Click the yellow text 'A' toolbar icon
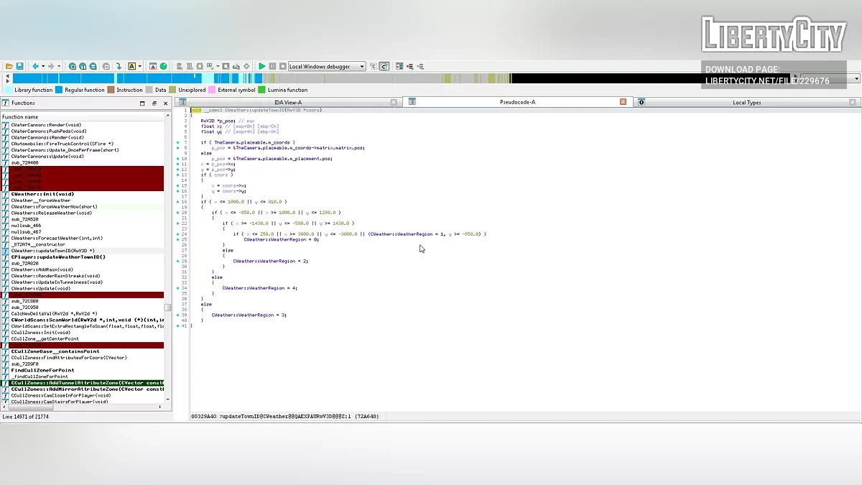 pos(131,66)
